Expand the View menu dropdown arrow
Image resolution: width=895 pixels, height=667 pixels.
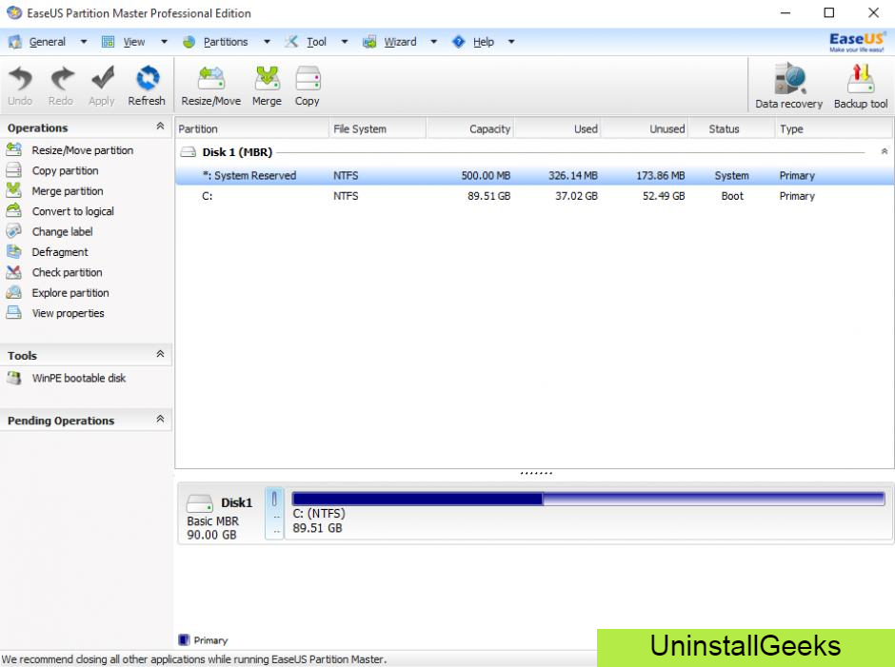(x=164, y=42)
